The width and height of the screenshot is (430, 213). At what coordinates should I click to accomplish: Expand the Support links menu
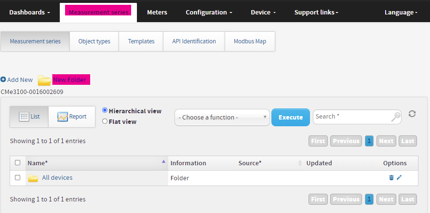316,13
